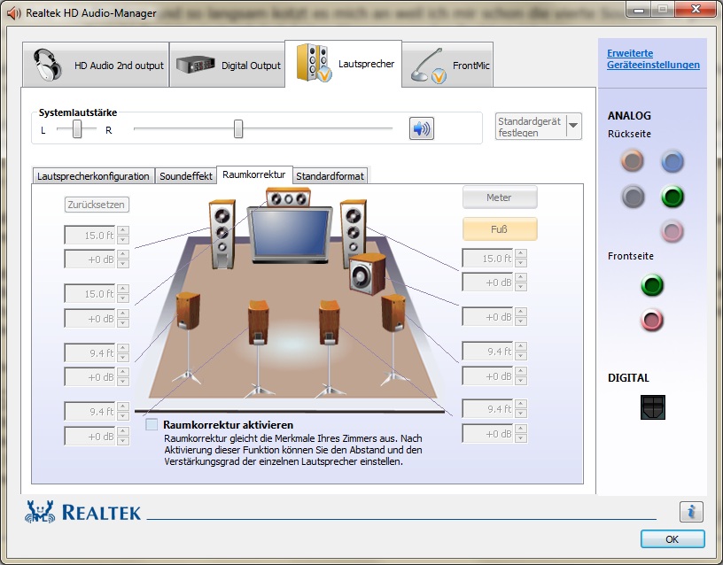Click the main system volume slider handle

click(238, 128)
